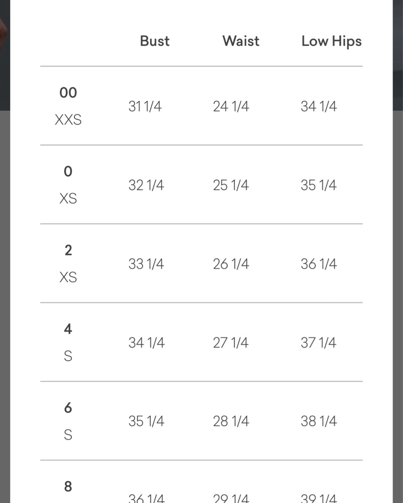
Task: Click the Low Hips column header
Action: coord(331,41)
